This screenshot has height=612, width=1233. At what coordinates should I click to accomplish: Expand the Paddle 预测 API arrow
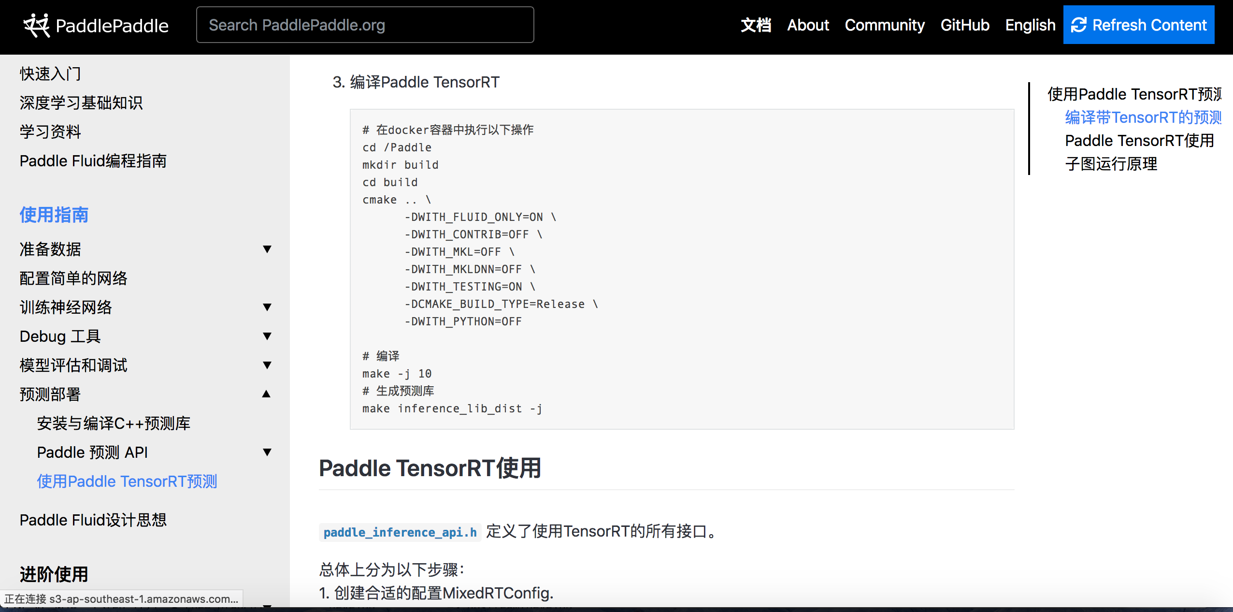click(x=267, y=452)
